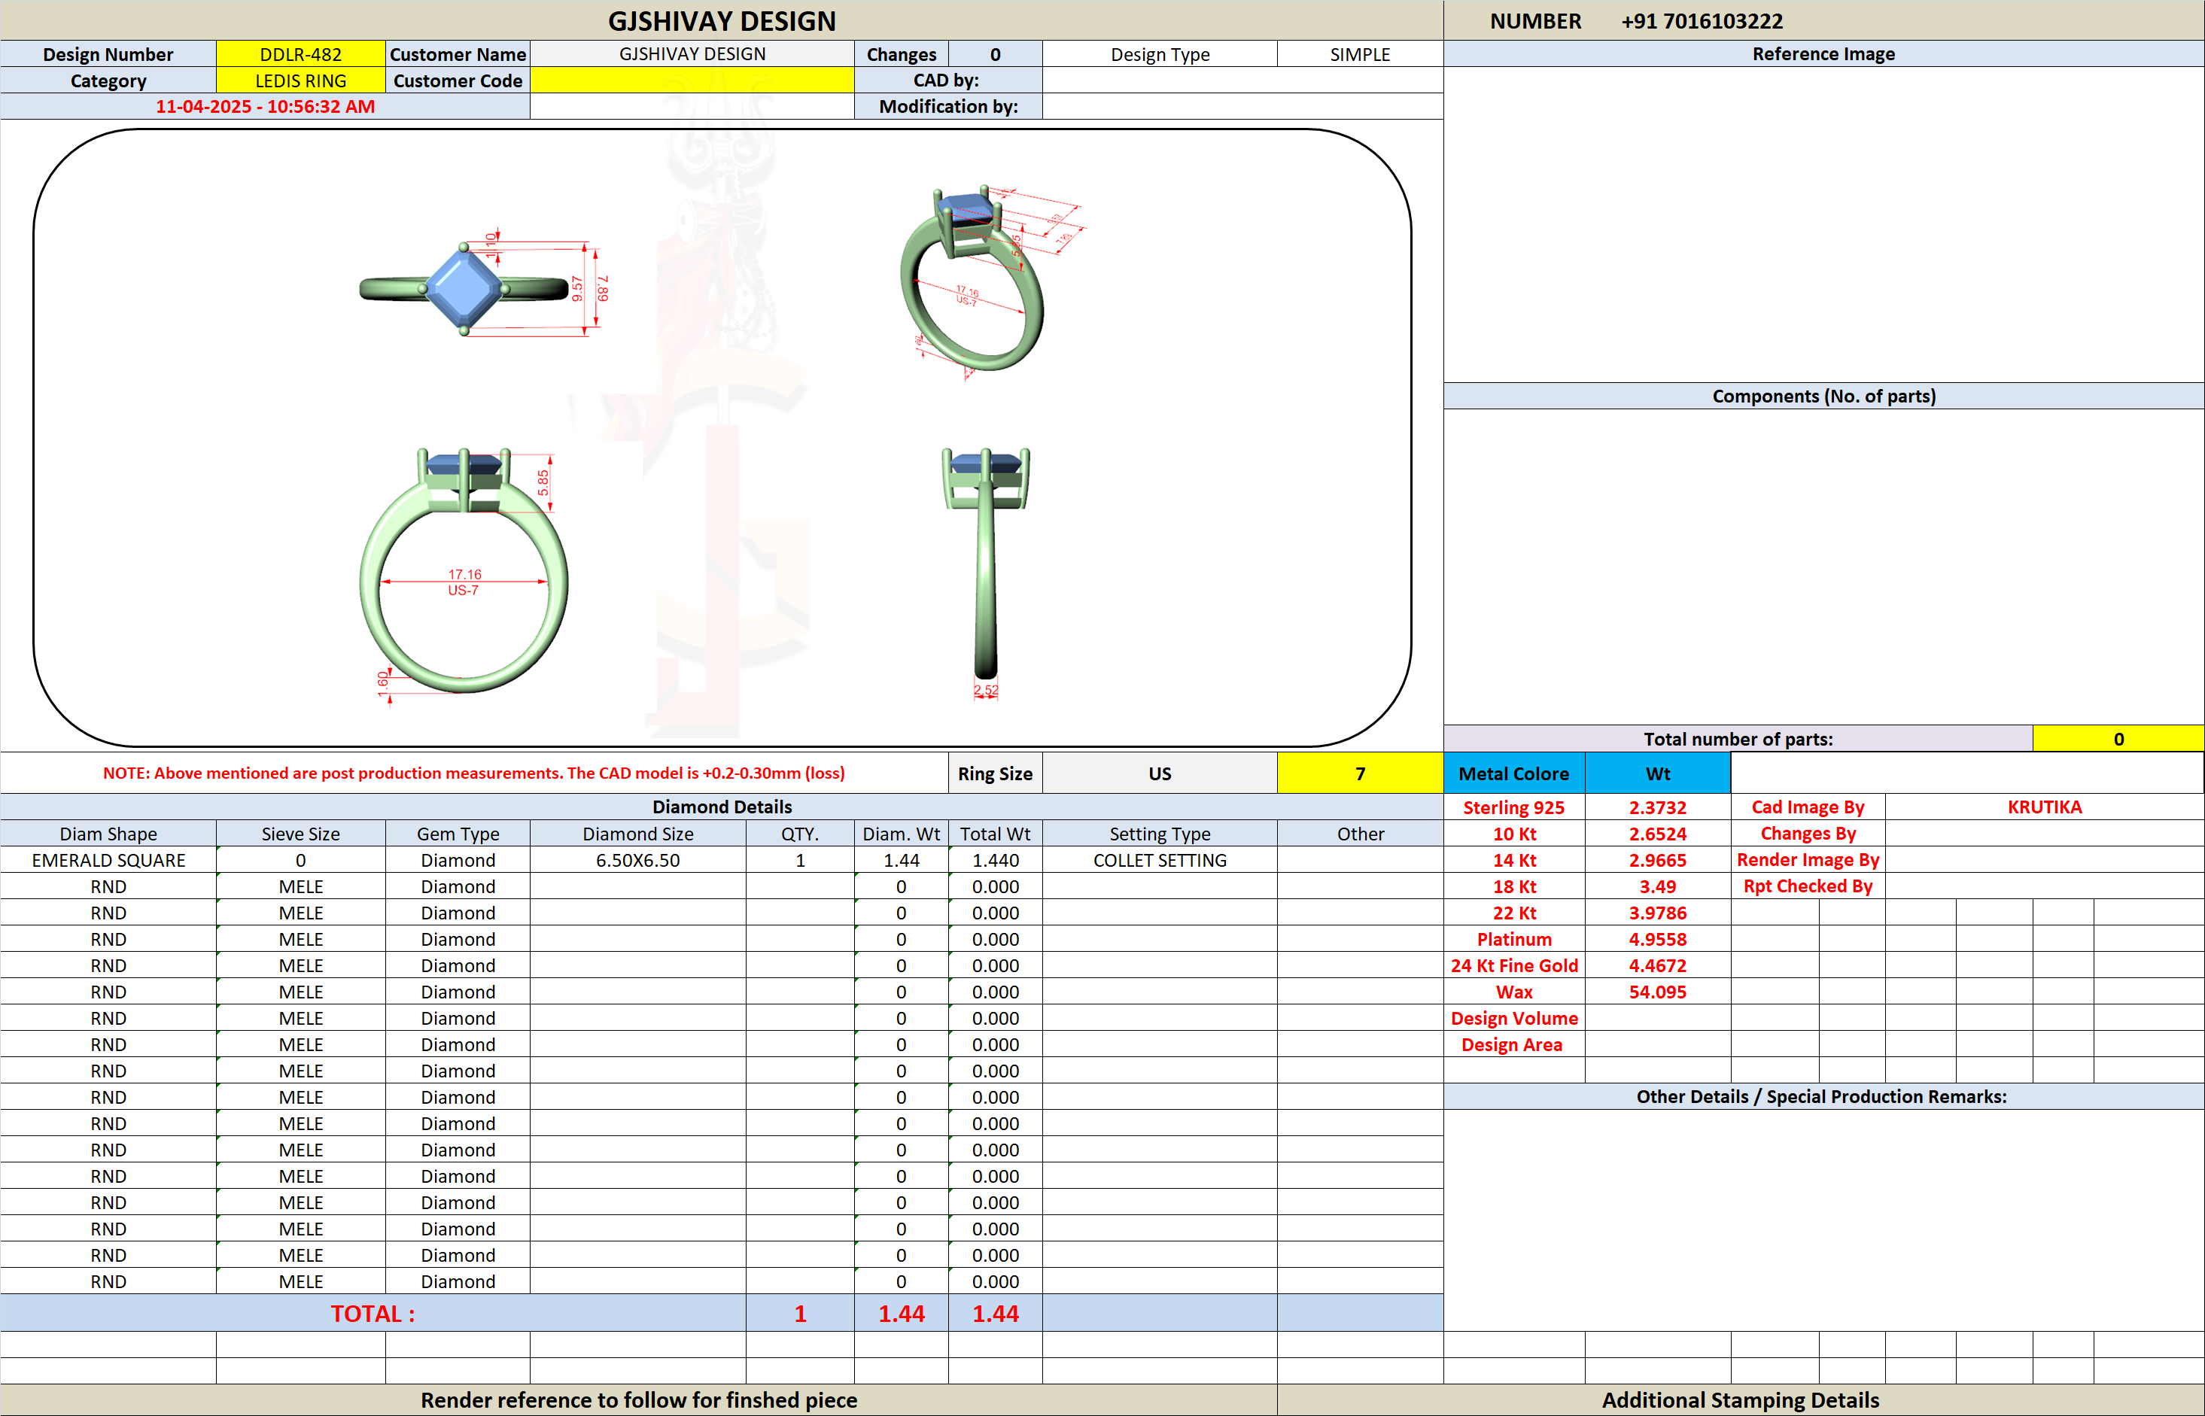Click the red post production measurements NOTE
The height and width of the screenshot is (1416, 2205).
473,773
